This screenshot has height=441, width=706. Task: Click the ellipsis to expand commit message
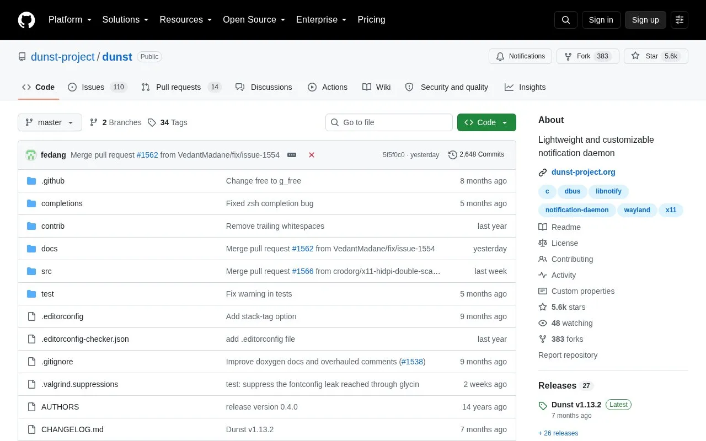coord(292,155)
